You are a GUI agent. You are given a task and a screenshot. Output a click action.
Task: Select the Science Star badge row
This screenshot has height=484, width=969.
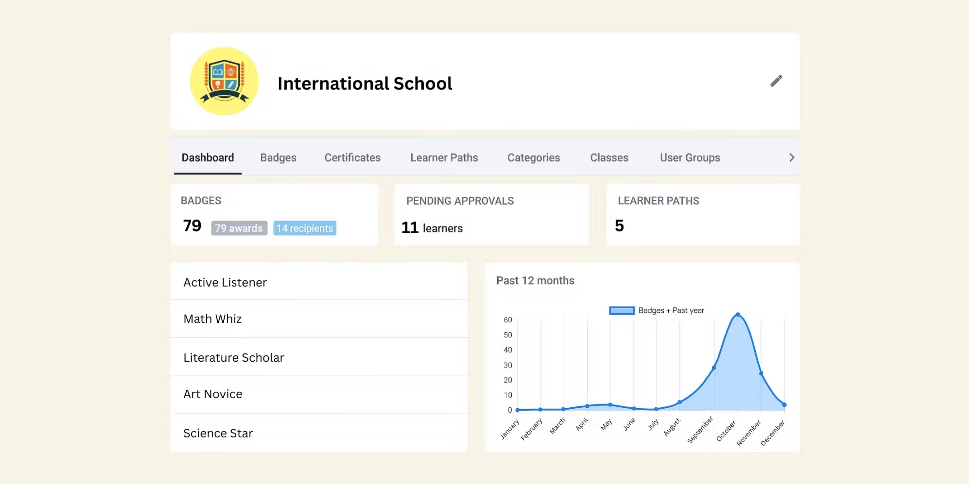pyautogui.click(x=218, y=433)
